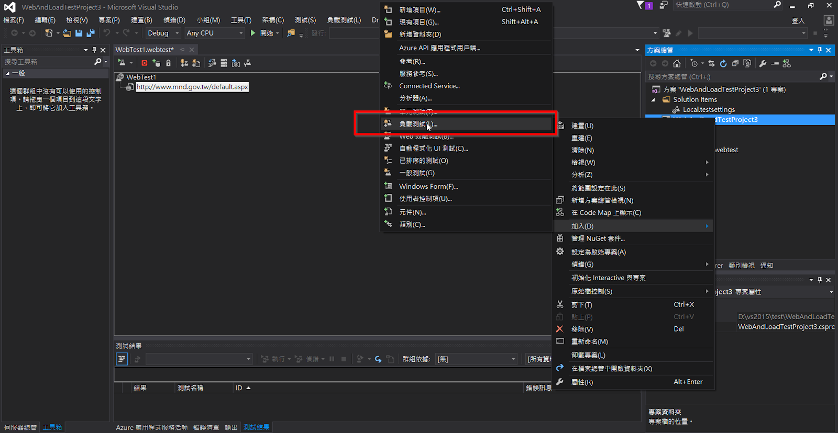Click the lock credentials icon in the webtest toolbar
This screenshot has height=433, width=838.
click(168, 63)
